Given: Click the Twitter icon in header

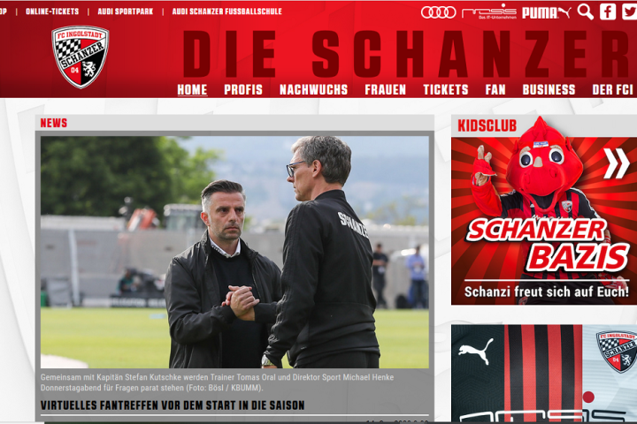Looking at the screenshot, I should tap(629, 11).
